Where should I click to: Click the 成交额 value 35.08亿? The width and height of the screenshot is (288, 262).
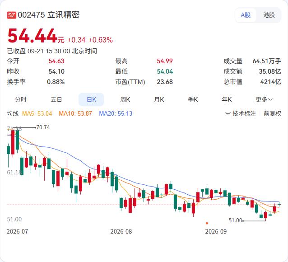(x=270, y=71)
